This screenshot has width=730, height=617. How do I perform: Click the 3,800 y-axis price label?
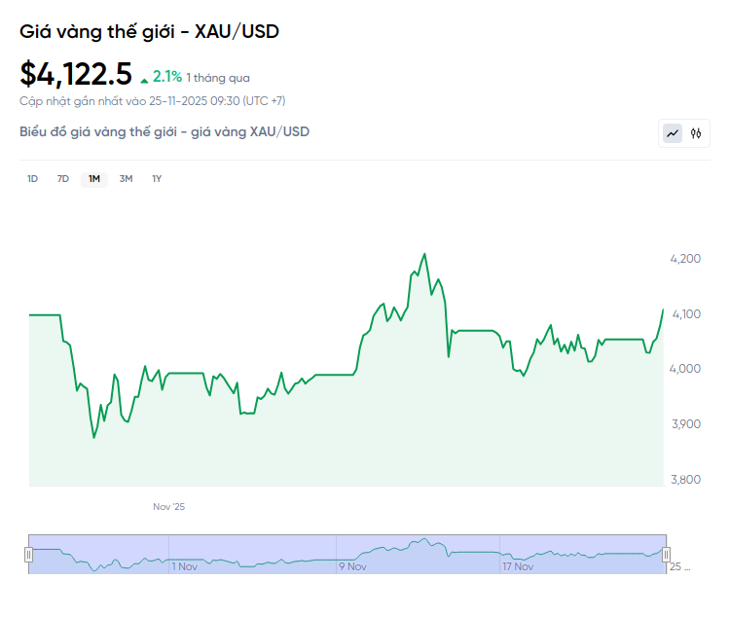coord(685,480)
